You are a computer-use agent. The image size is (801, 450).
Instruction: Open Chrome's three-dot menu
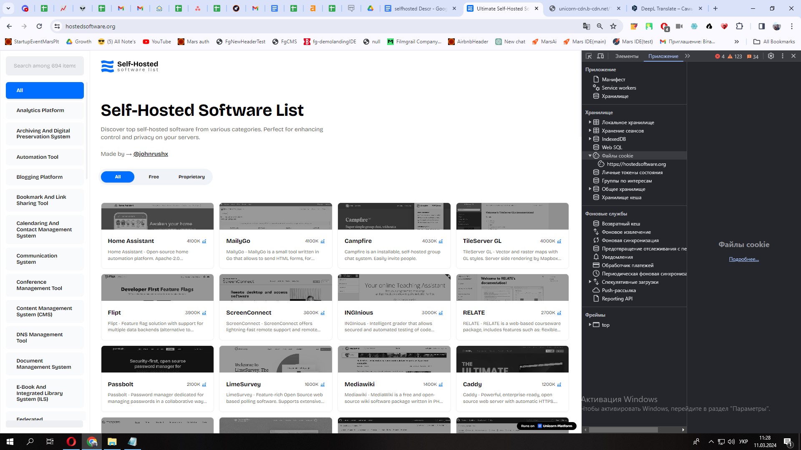coord(792,26)
